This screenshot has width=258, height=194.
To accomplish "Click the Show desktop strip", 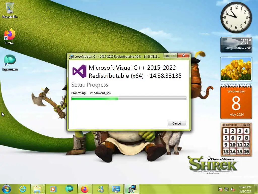I will tap(256, 189).
